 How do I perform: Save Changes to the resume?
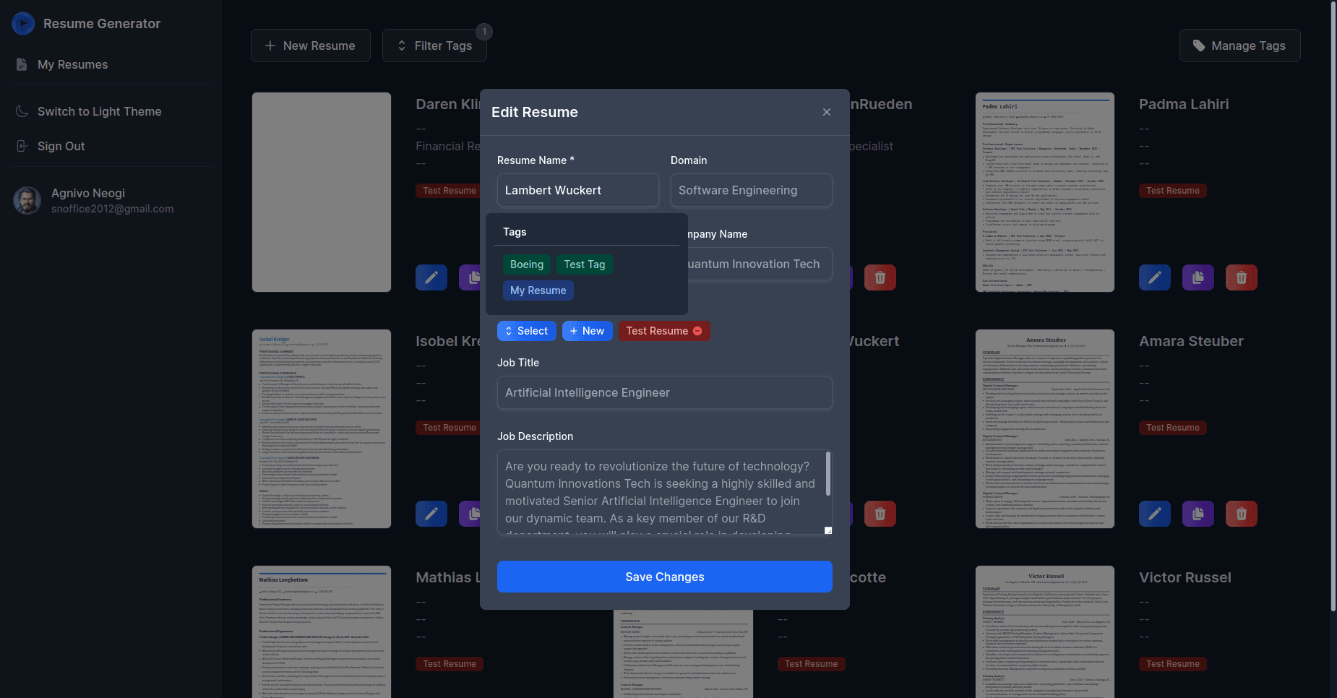coord(665,577)
